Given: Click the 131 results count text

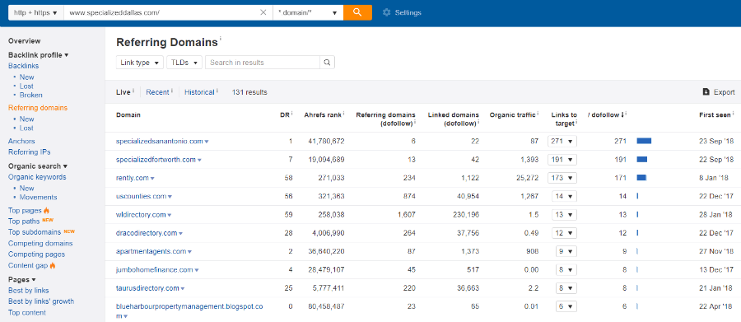Looking at the screenshot, I should point(249,92).
